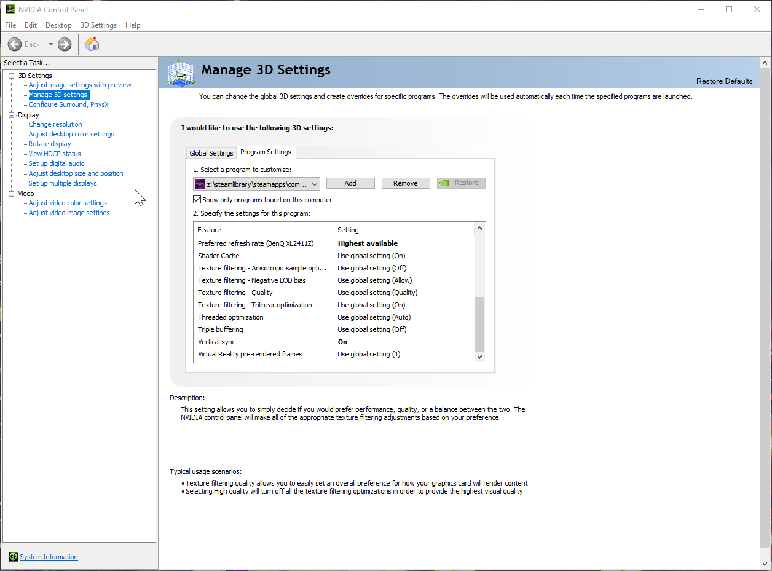
Task: Click the System Information icon
Action: pyautogui.click(x=13, y=557)
